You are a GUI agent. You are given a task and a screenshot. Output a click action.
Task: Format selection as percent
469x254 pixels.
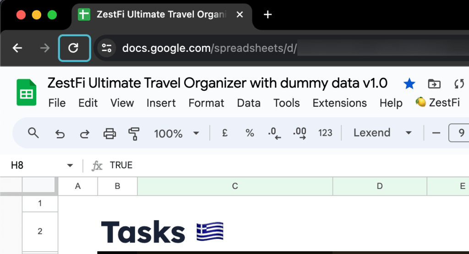(250, 133)
